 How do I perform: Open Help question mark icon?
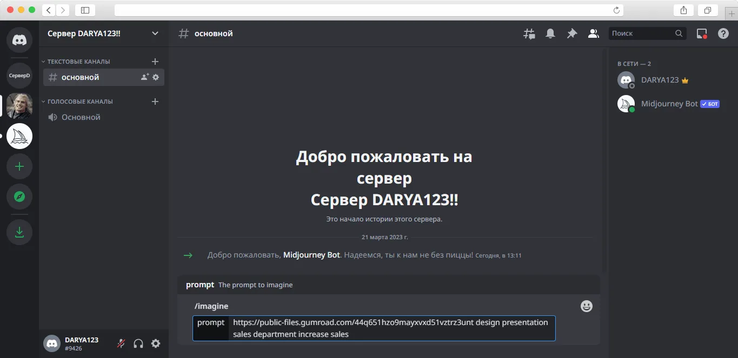click(723, 33)
